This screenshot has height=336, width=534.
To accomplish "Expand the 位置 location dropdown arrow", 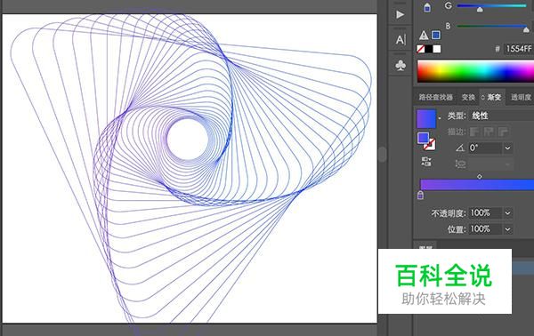I will tap(508, 229).
